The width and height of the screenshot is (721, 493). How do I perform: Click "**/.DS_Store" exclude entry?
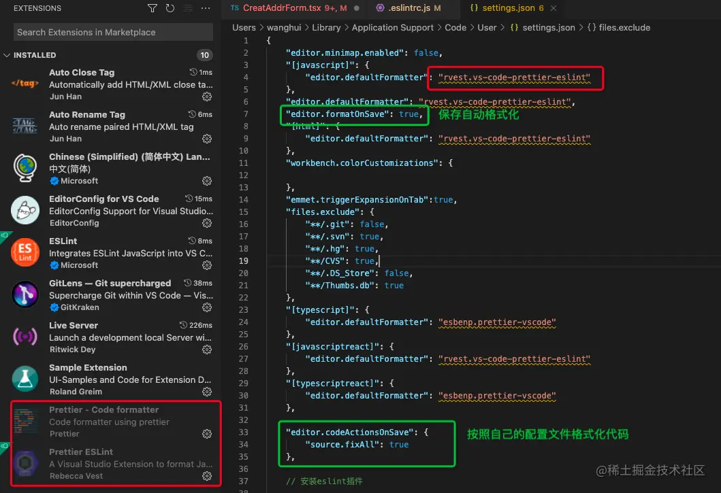(x=340, y=273)
